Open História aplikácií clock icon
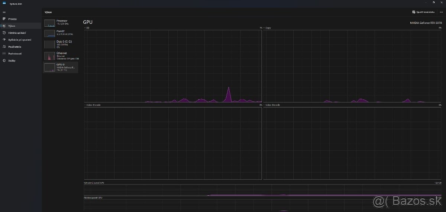 [x=4, y=33]
